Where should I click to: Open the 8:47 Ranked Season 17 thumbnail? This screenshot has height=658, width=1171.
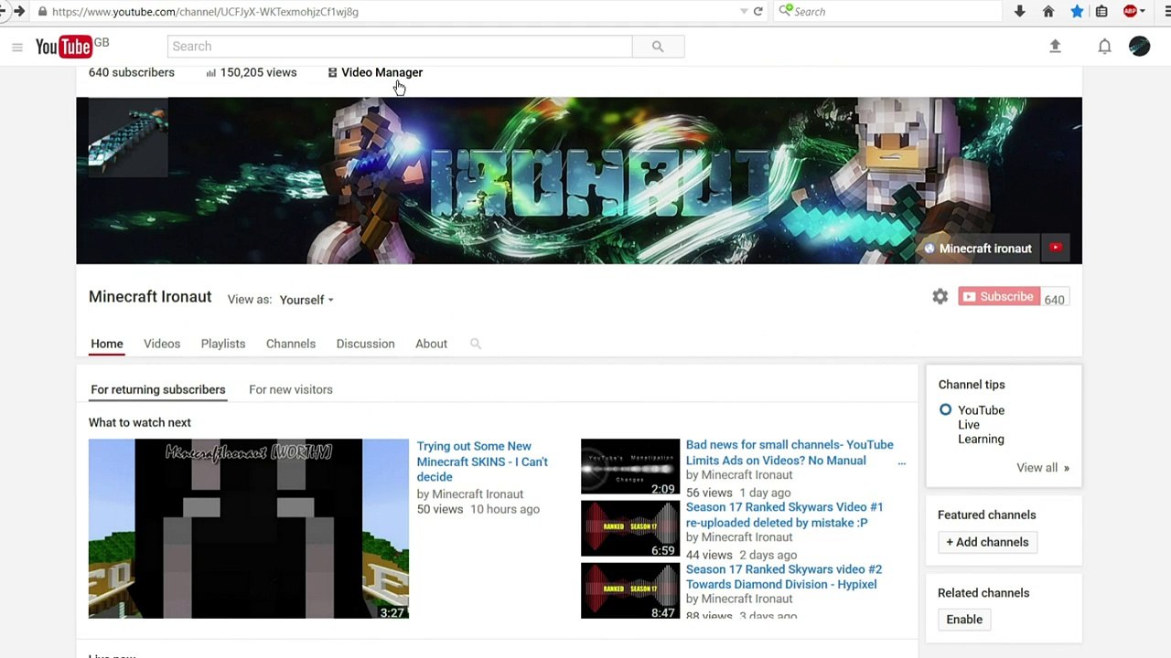coord(630,590)
